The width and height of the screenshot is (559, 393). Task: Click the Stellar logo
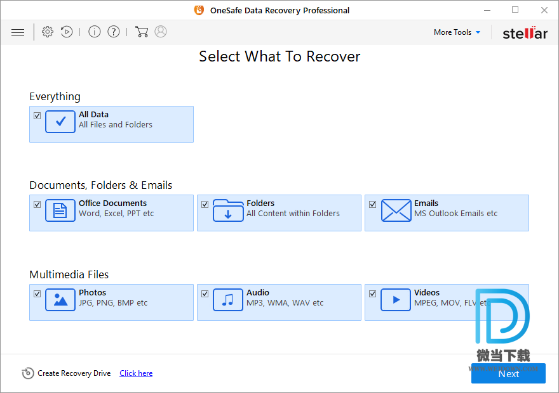pyautogui.click(x=525, y=33)
